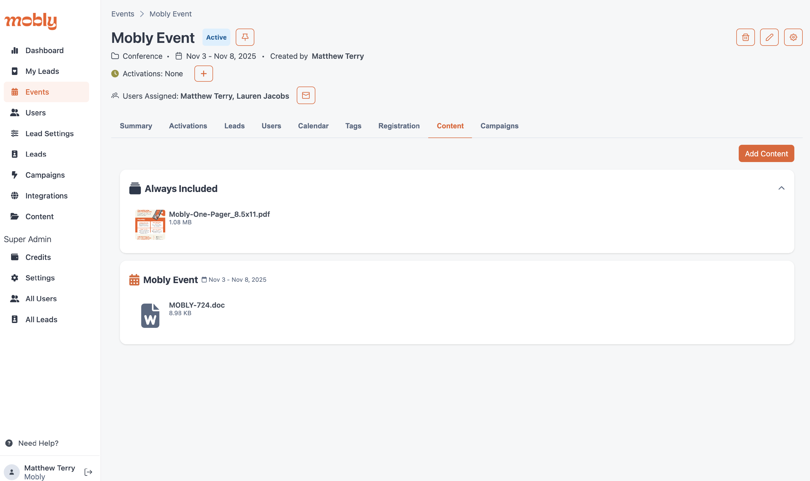Open the Registration tab

399,126
